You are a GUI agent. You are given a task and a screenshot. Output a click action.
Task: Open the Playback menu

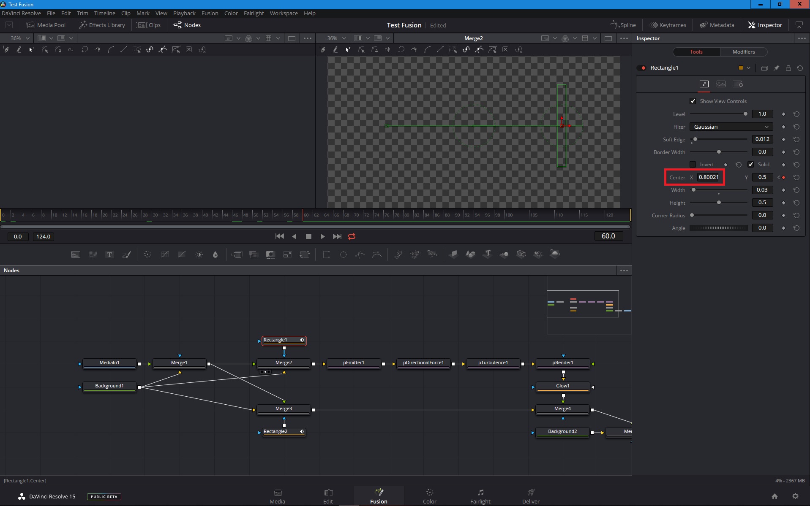[x=184, y=13]
